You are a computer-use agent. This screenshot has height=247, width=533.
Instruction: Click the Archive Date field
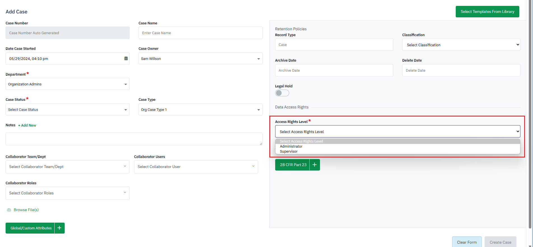click(334, 70)
